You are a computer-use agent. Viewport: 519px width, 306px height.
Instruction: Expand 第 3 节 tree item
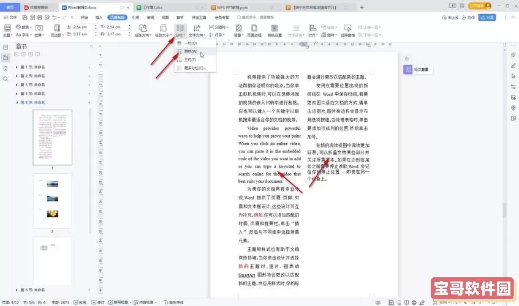coord(17,85)
